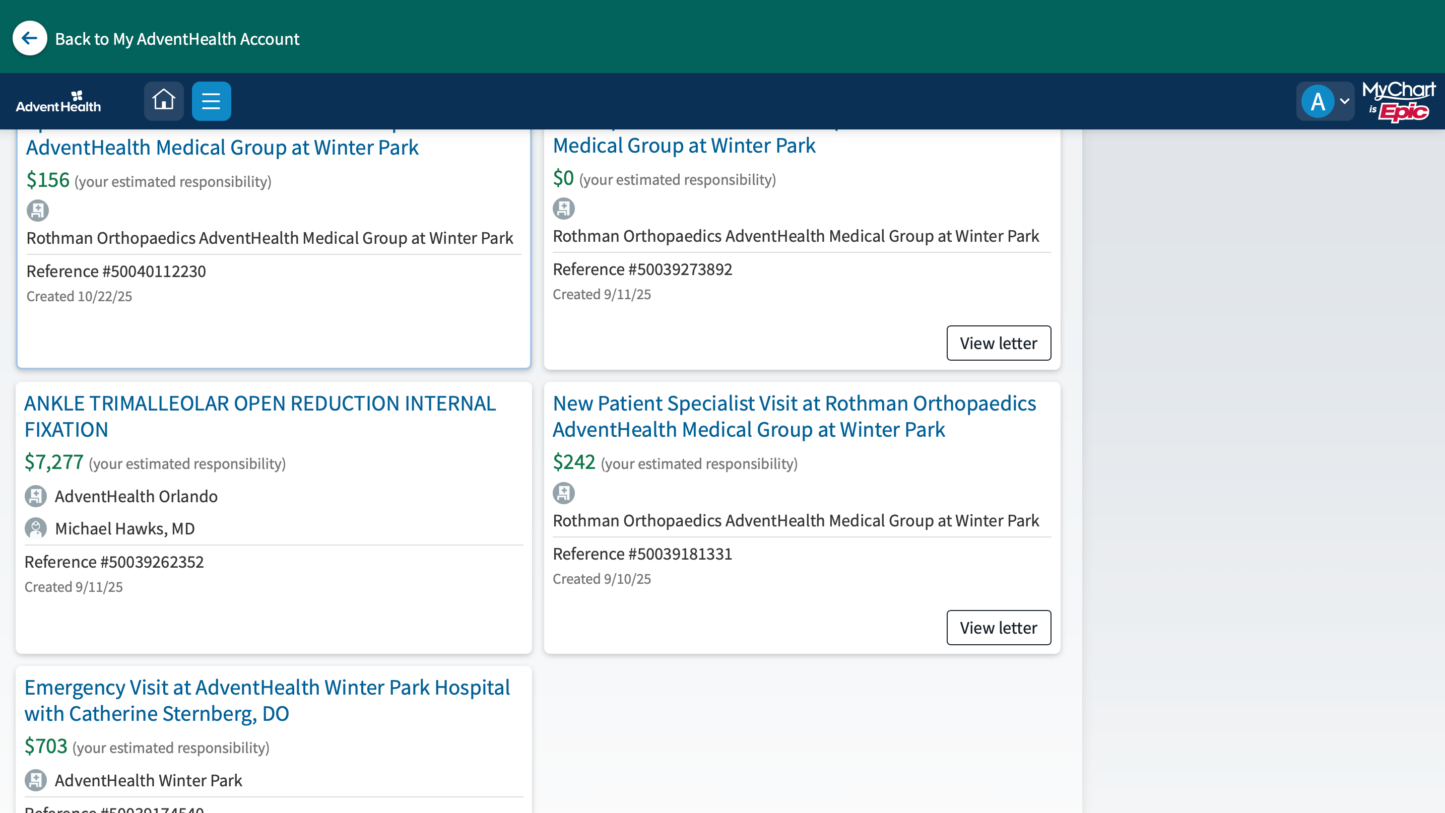Open the MyChart home icon
Image resolution: width=1445 pixels, height=813 pixels.
(x=164, y=101)
